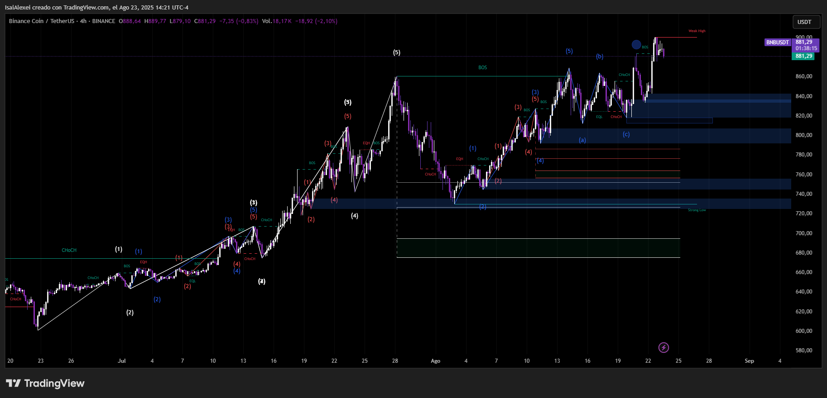Viewport: 827px width, 398px height.
Task: Click the purple lightning bolt icon
Action: pyautogui.click(x=664, y=347)
